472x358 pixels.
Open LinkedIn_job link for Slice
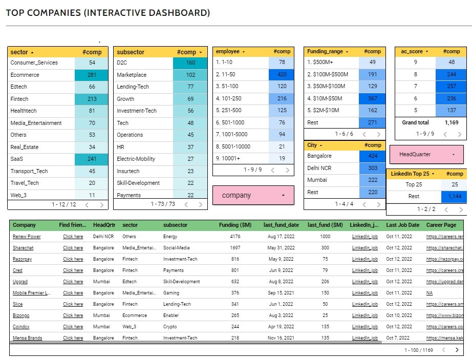pos(365,304)
